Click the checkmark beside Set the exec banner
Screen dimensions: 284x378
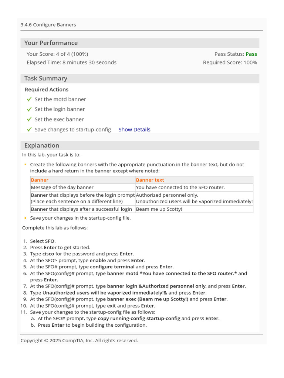tap(29, 119)
